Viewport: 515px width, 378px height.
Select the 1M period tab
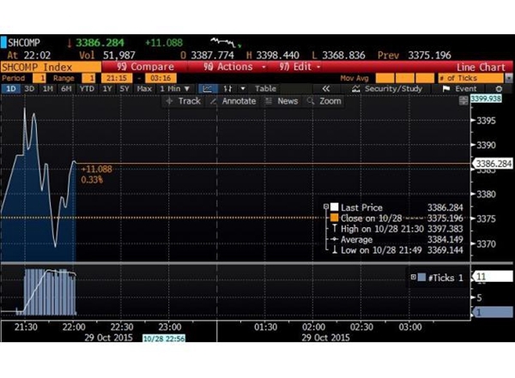(48, 88)
